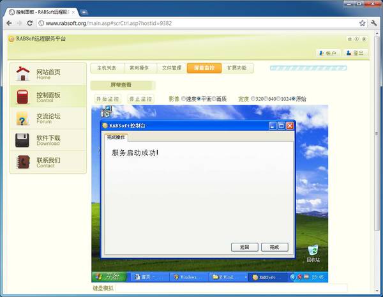Screen dimensions: 383x297
Task: Open the browser wrench settings menu
Action: [x=375, y=24]
